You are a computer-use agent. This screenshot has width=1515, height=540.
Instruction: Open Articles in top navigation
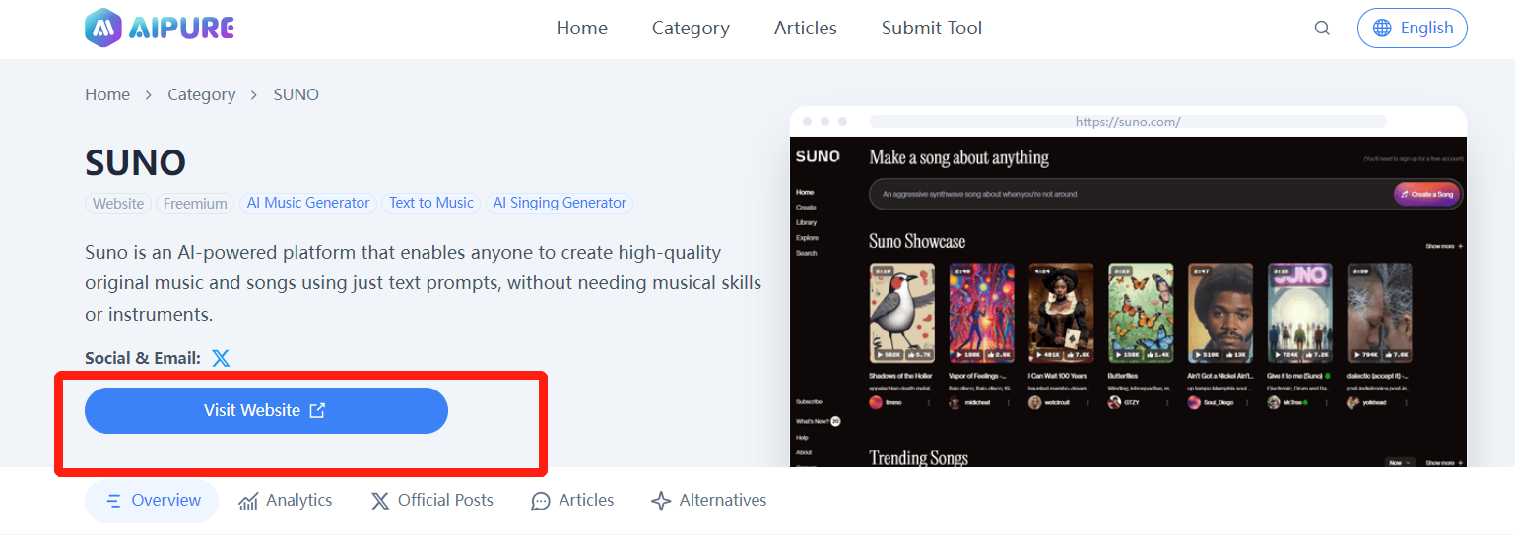[x=805, y=29]
